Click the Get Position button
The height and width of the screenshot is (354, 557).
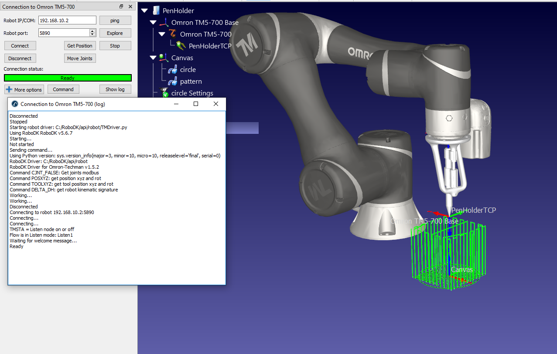pyautogui.click(x=80, y=46)
